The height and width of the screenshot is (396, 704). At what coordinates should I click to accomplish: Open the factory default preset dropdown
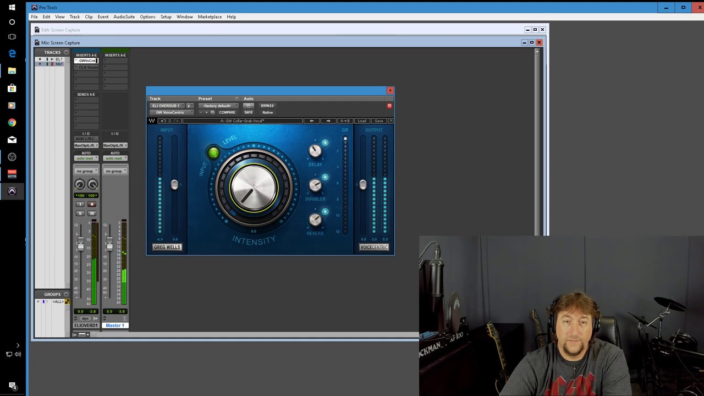(218, 106)
